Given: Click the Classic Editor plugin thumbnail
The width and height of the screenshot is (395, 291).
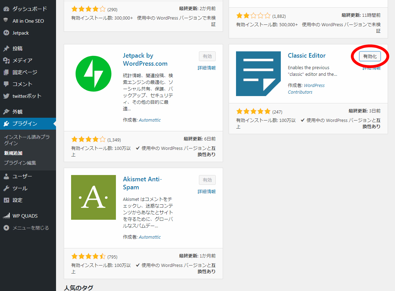Looking at the screenshot, I should coord(258,74).
